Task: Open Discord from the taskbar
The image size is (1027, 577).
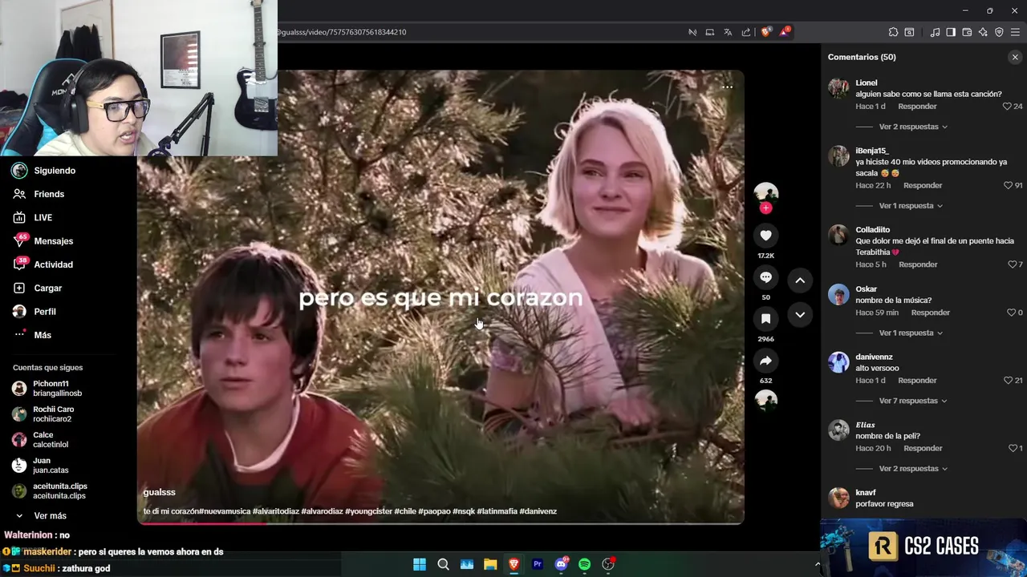Action: pyautogui.click(x=562, y=564)
